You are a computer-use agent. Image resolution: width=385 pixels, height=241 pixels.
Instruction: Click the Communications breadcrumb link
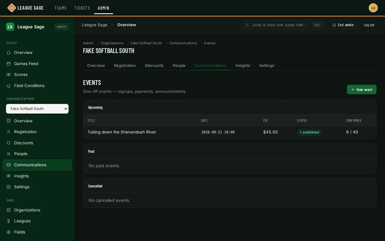tap(183, 43)
